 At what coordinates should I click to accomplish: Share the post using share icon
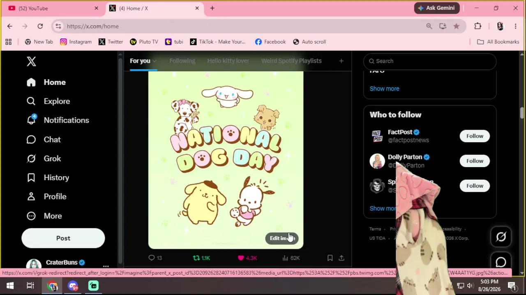(x=341, y=258)
